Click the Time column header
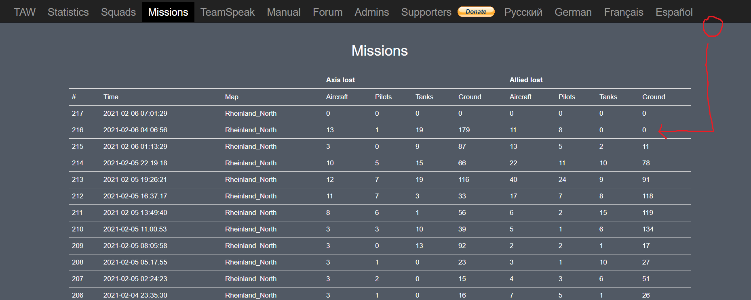The image size is (751, 300). (111, 97)
